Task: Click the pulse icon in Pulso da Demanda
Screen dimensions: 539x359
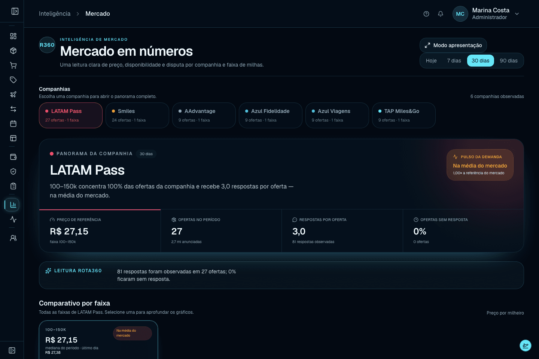Action: pyautogui.click(x=456, y=157)
